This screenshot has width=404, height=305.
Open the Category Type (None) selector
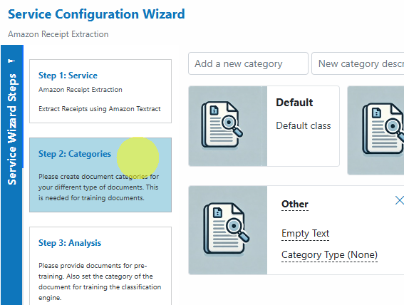(329, 255)
